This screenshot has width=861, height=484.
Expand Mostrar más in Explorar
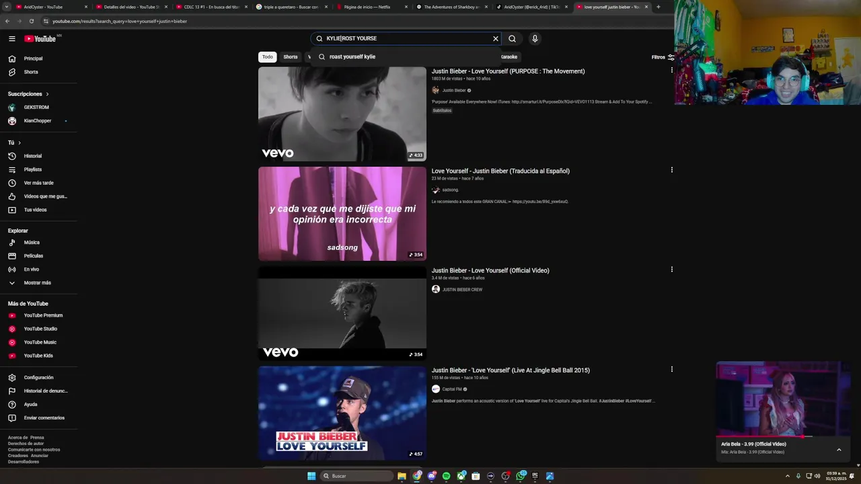(38, 283)
